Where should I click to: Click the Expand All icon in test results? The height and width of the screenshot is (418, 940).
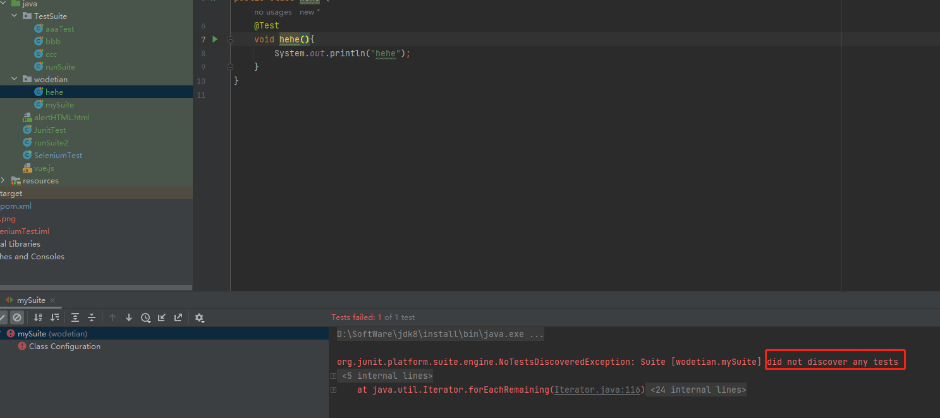[75, 317]
